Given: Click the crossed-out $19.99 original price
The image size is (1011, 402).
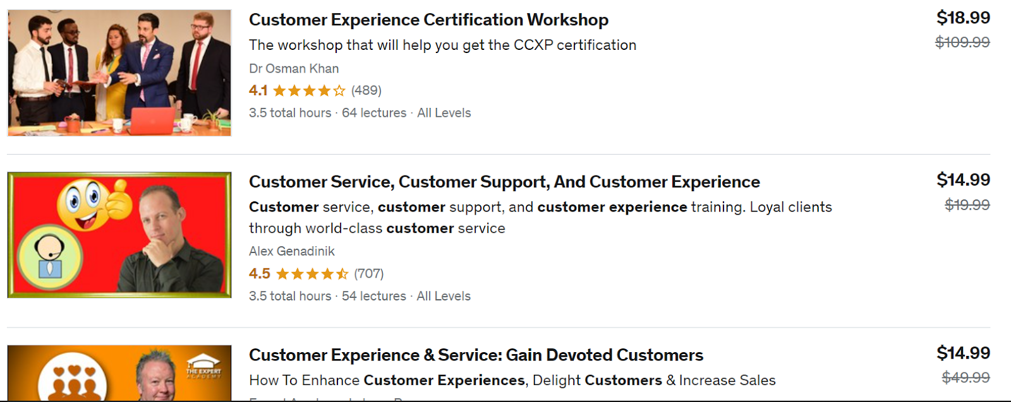Looking at the screenshot, I should coord(967,205).
